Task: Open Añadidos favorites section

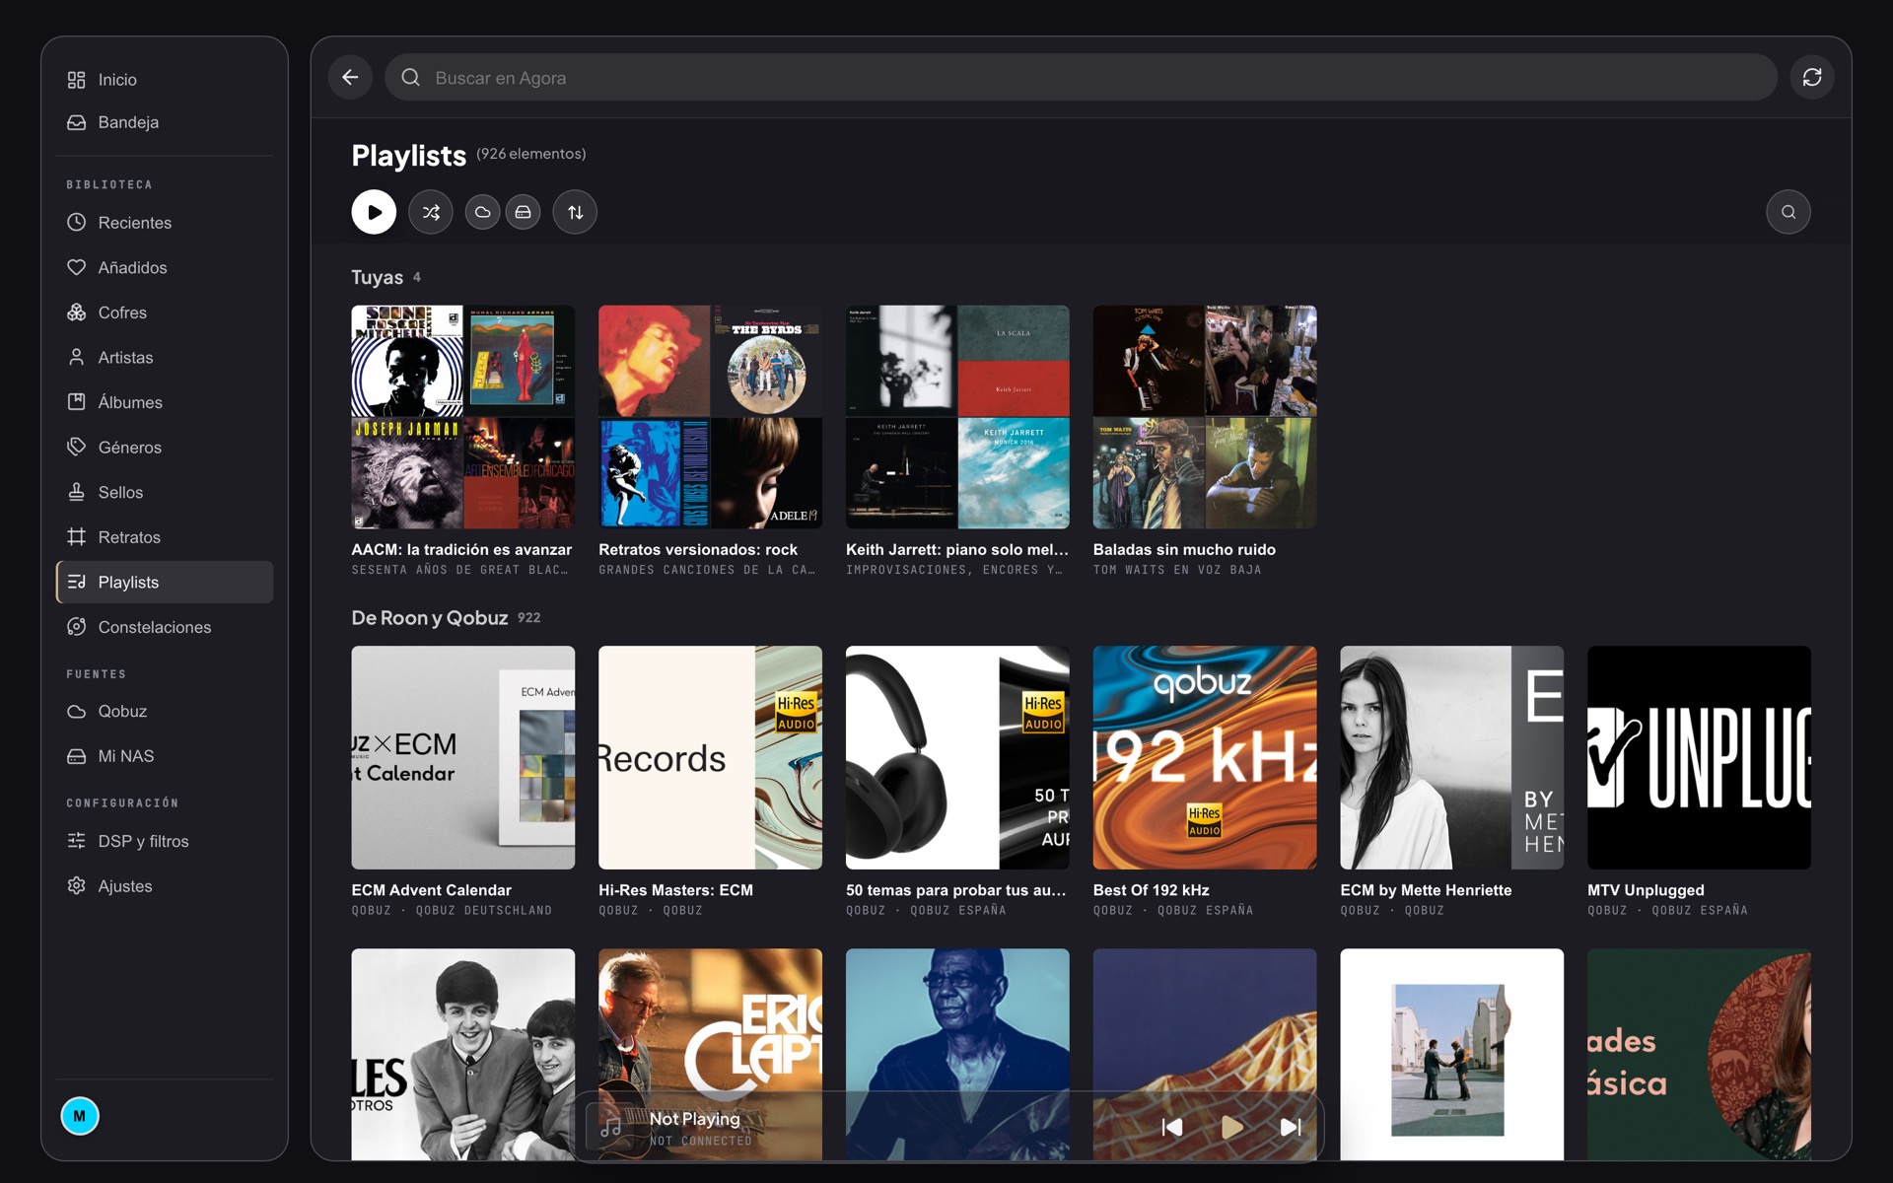Action: coord(165,267)
